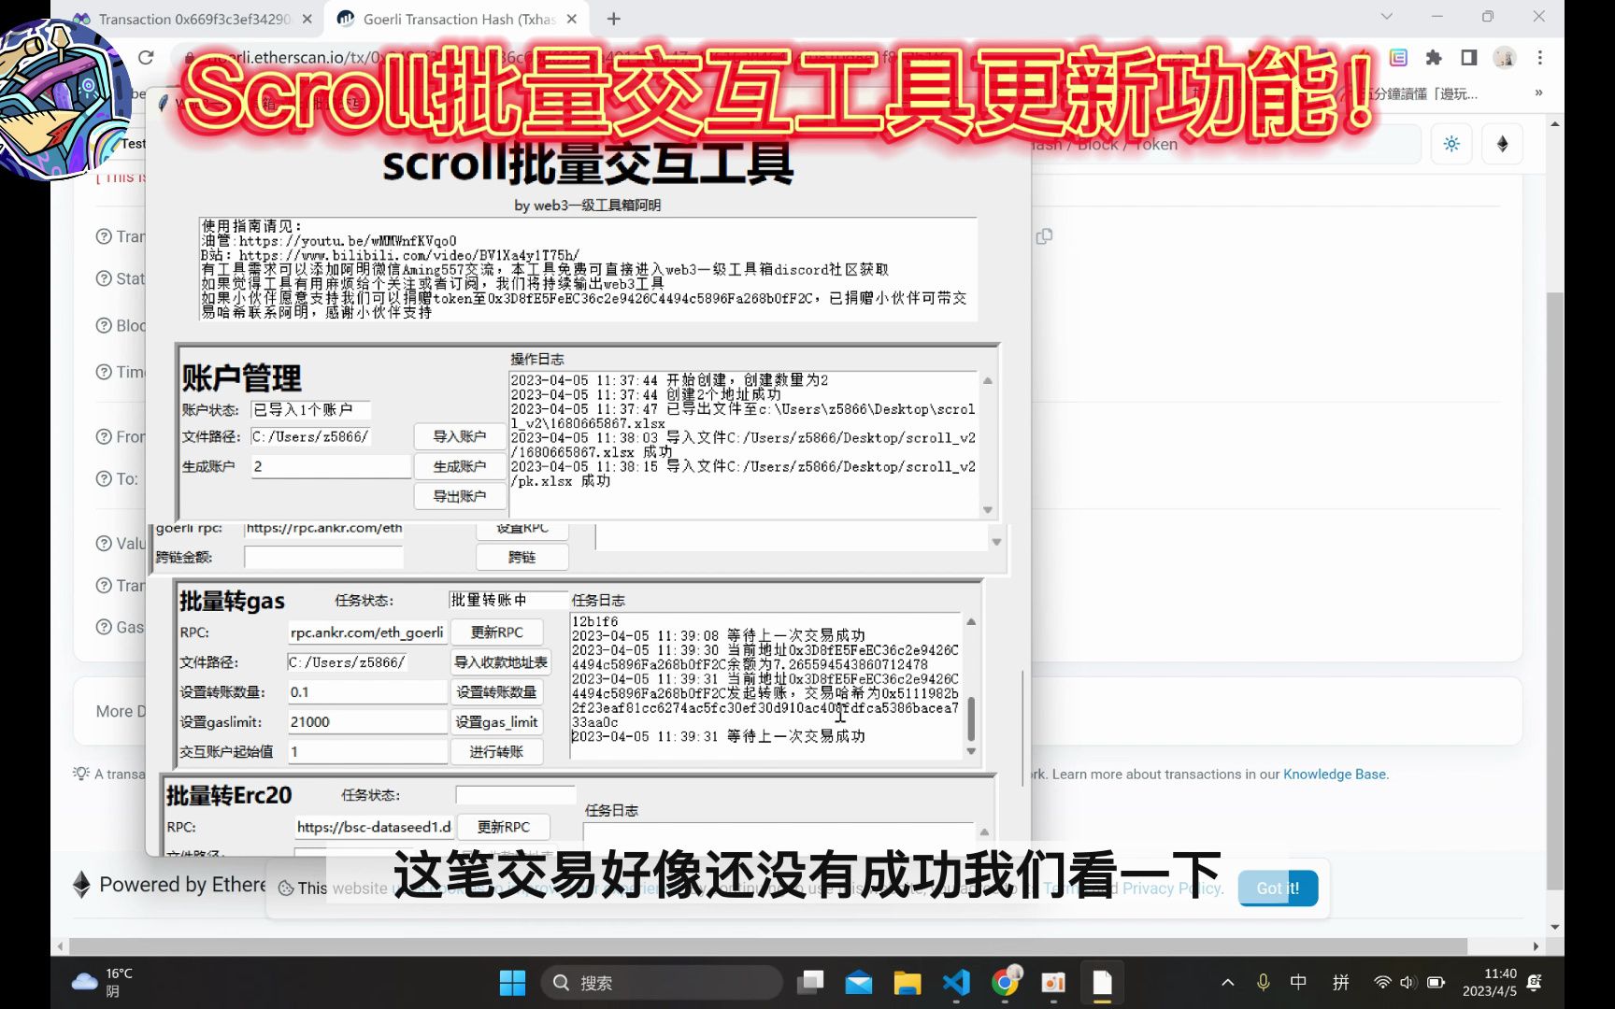This screenshot has height=1009, width=1615.
Task: Open VS Code from the taskbar
Action: point(955,982)
